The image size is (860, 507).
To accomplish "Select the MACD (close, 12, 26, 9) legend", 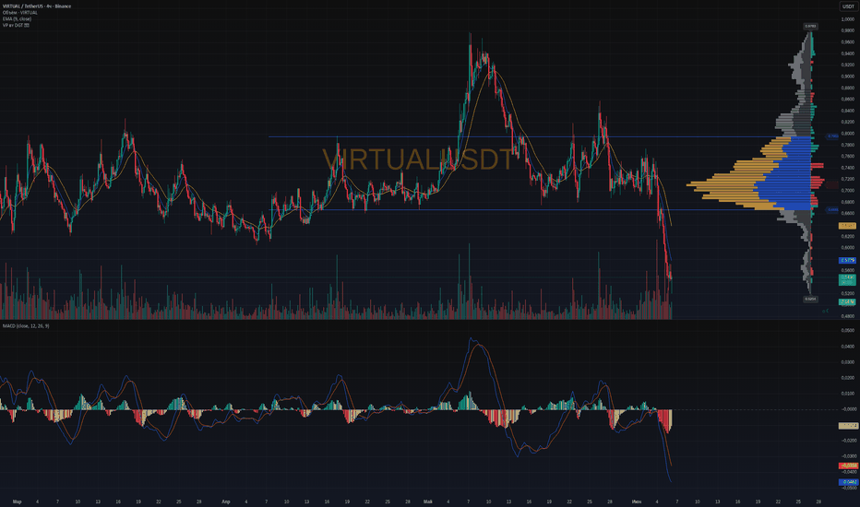I will [x=26, y=326].
